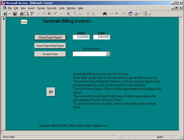Click the Properties toolbar icon
Viewport: 184px width, 140px height.
tap(123, 14)
